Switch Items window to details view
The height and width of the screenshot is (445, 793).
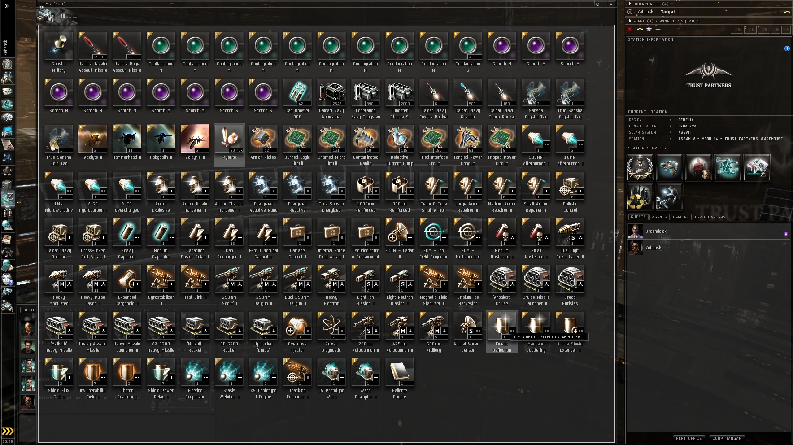(x=69, y=16)
